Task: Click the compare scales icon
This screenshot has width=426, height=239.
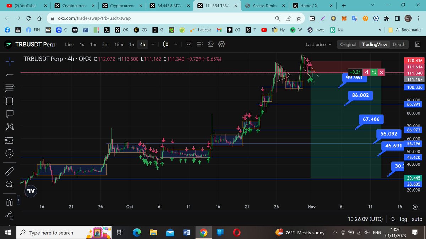Action: point(211,44)
